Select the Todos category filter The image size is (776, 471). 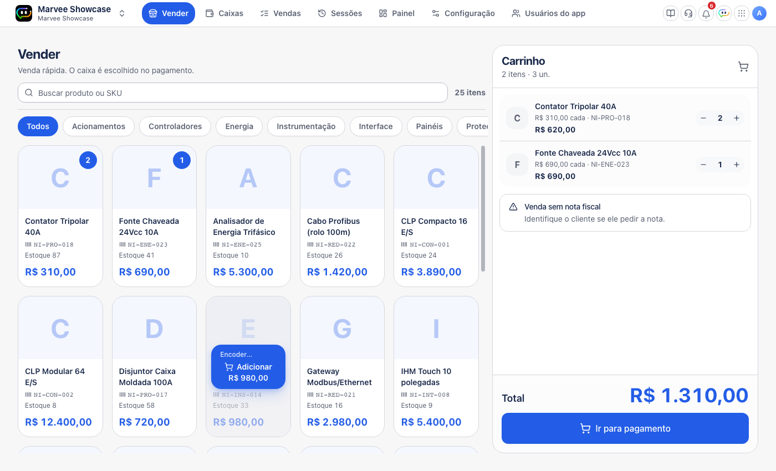coord(38,126)
